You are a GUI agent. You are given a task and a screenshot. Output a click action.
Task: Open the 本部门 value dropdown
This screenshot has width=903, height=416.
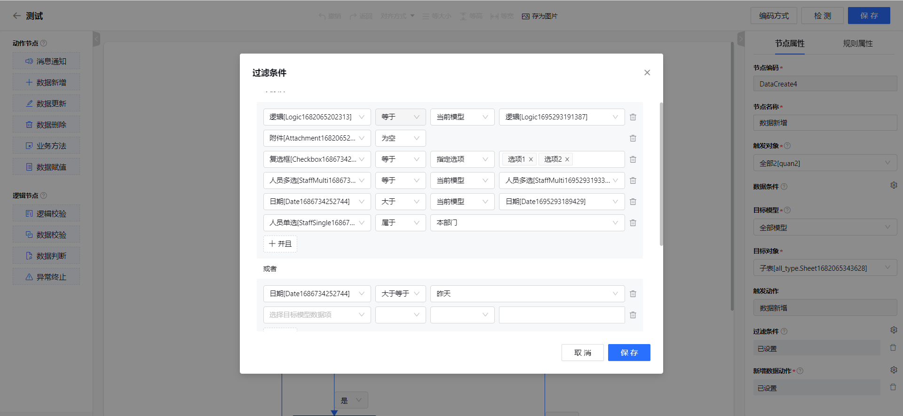click(528, 223)
